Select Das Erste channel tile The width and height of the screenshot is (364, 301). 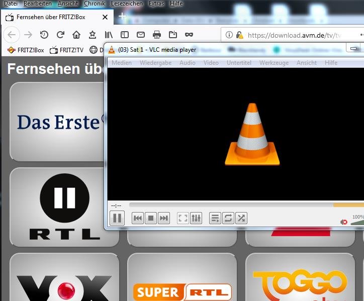coord(57,122)
